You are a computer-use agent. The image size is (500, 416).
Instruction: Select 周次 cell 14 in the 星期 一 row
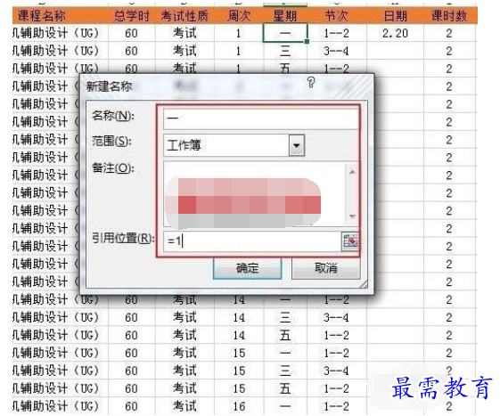pyautogui.click(x=239, y=299)
